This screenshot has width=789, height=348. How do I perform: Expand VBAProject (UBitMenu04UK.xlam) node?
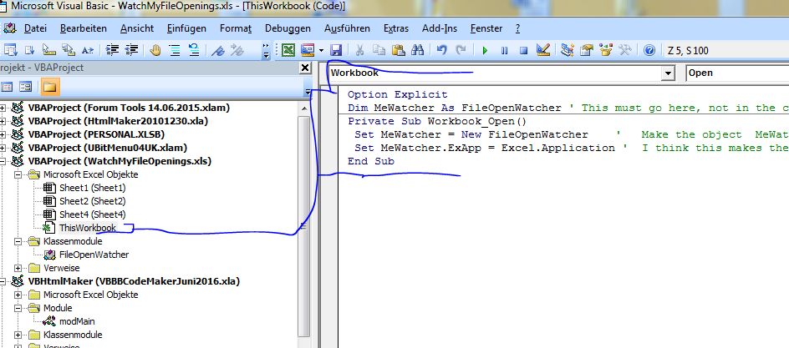click(x=2, y=149)
